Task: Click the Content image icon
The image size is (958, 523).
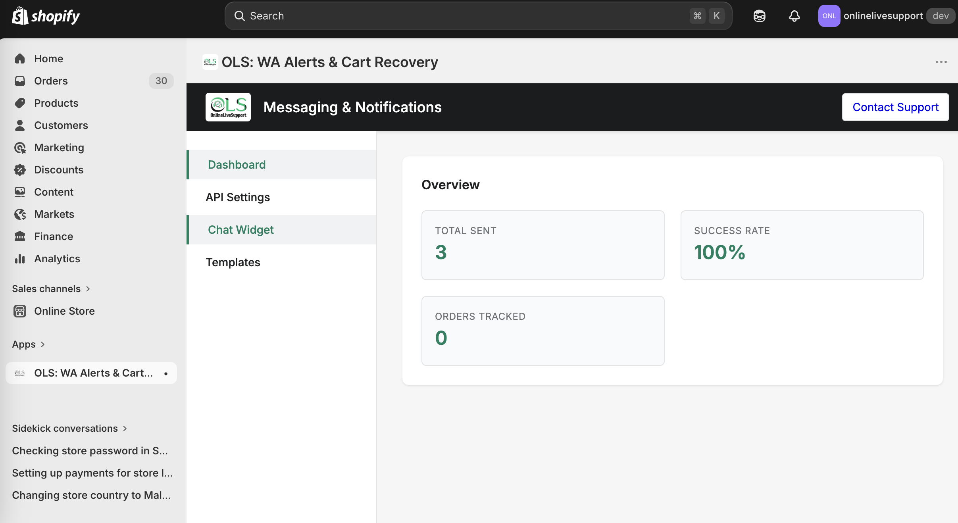Action: [x=20, y=192]
